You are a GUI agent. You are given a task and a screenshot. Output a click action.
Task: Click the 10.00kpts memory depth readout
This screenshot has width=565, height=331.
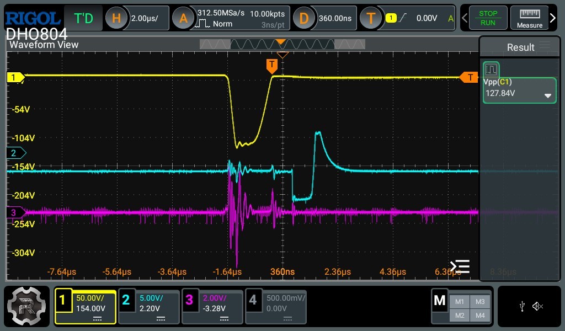pyautogui.click(x=267, y=14)
